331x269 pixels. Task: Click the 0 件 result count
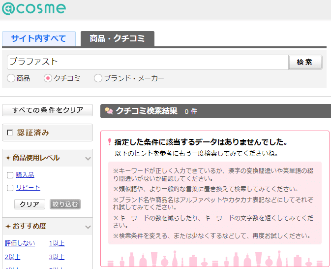191,111
